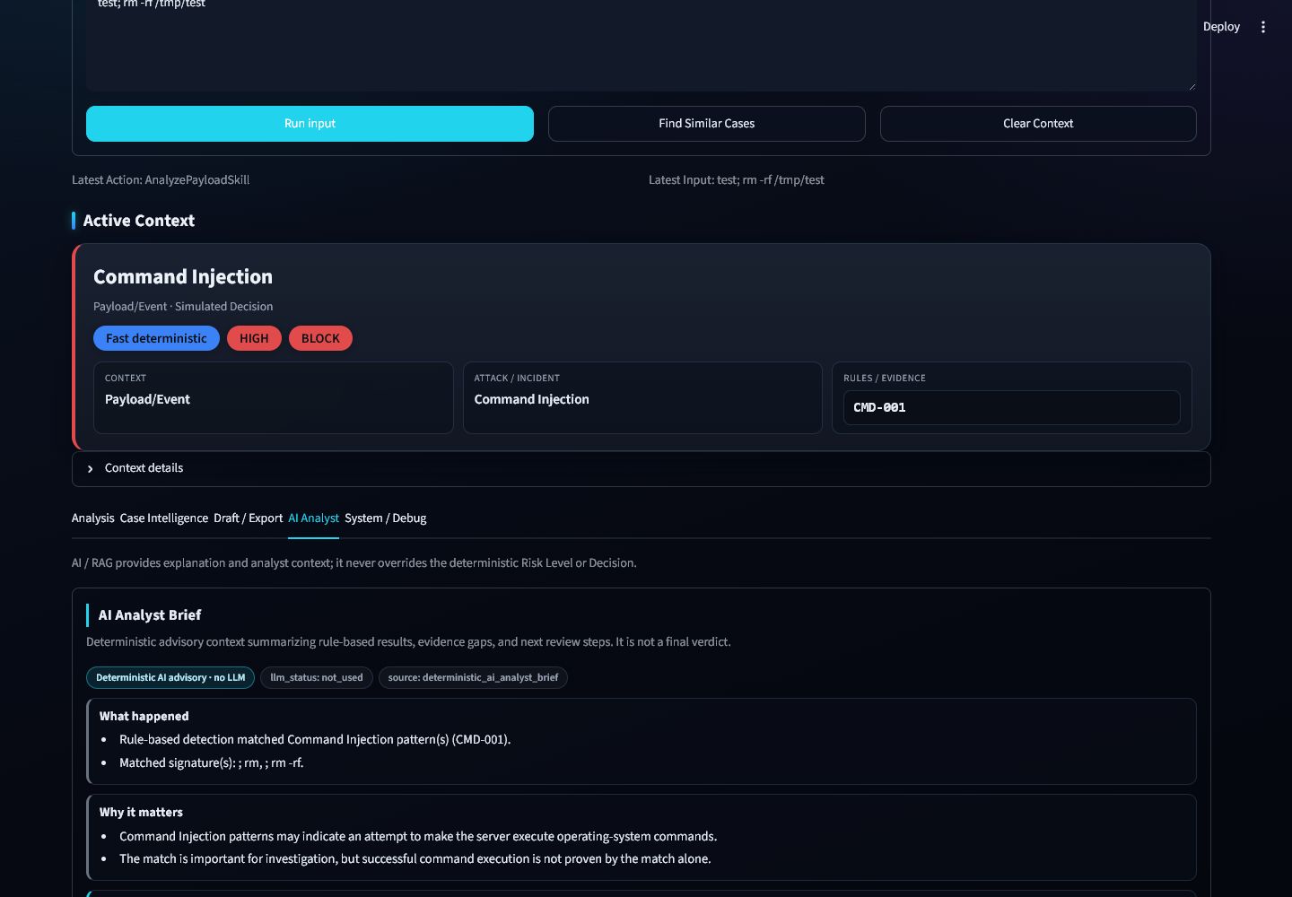Image resolution: width=1292 pixels, height=897 pixels.
Task: Click the 'execute operating-system commands' bullet line
Action: coord(418,837)
